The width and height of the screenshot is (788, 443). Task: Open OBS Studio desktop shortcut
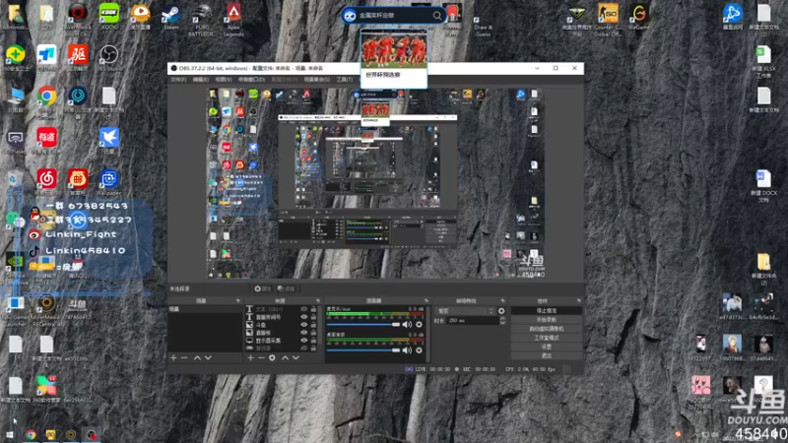[108, 58]
